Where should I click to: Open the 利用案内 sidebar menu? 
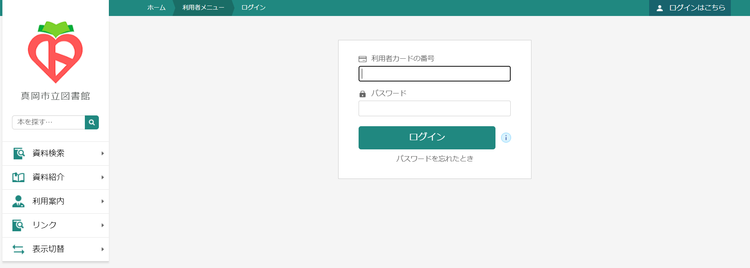[x=56, y=201]
